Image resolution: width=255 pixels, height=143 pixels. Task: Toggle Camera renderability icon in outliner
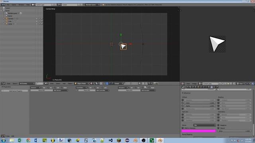[42, 19]
